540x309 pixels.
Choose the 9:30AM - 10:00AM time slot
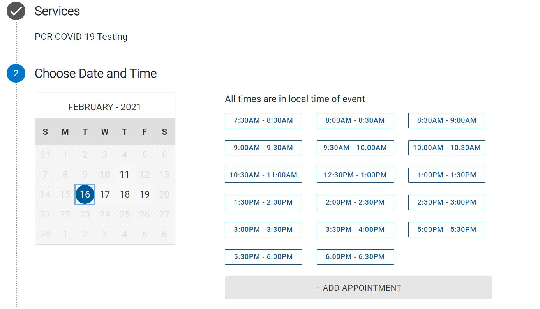tap(355, 148)
